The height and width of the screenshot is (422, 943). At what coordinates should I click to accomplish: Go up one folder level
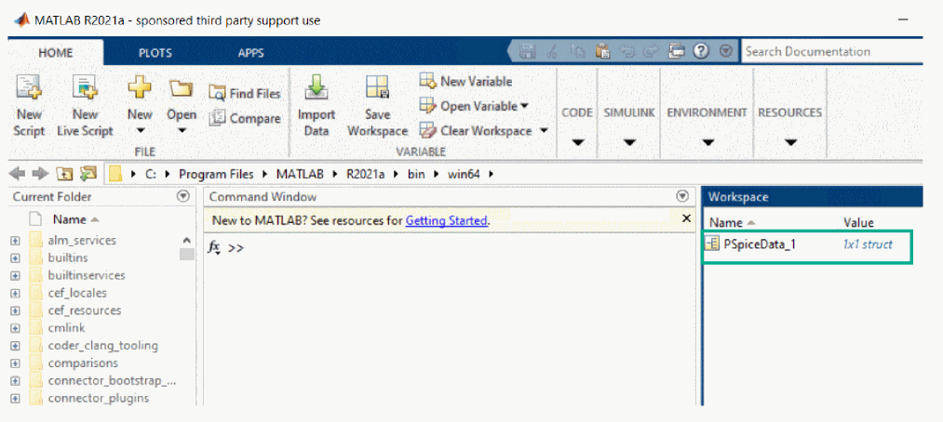pyautogui.click(x=63, y=174)
